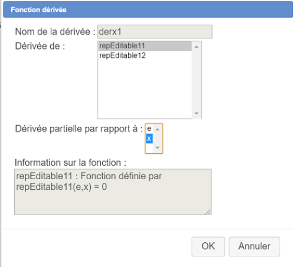The height and width of the screenshot is (267, 295).
Task: Click down arrow of Dérivée de list scrollbar
Action: [196, 113]
